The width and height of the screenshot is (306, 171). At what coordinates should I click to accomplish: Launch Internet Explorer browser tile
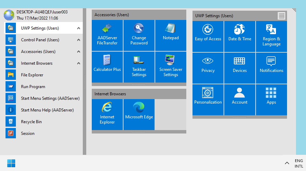point(107,115)
